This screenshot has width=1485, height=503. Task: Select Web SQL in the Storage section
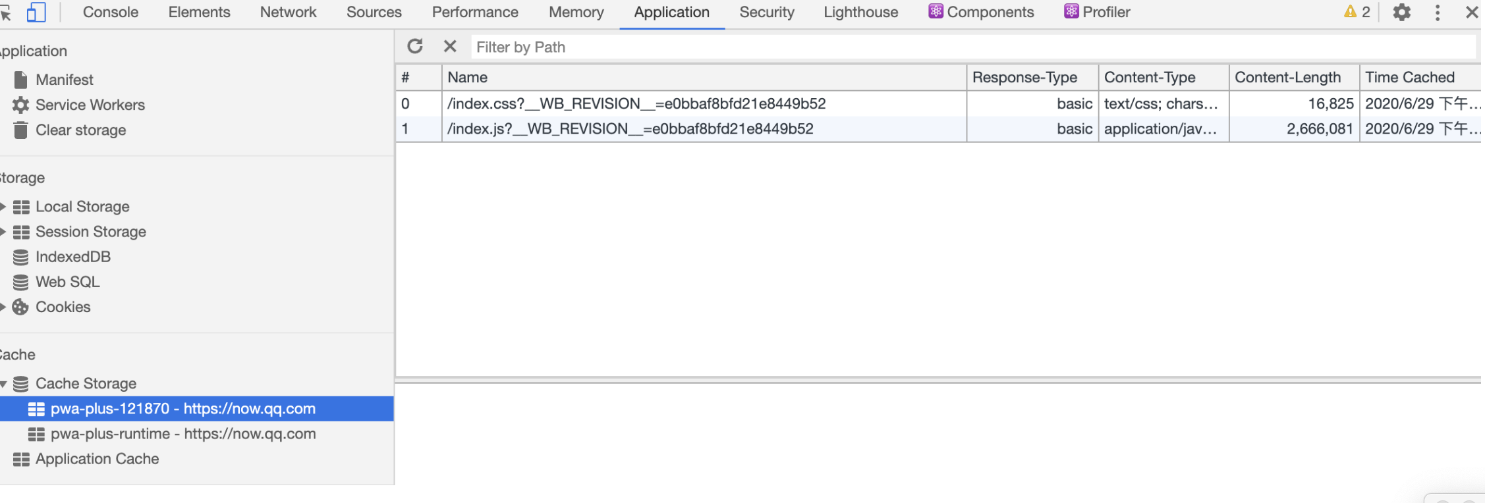click(67, 282)
